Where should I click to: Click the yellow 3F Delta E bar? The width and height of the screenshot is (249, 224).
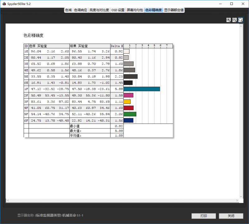click(127, 101)
